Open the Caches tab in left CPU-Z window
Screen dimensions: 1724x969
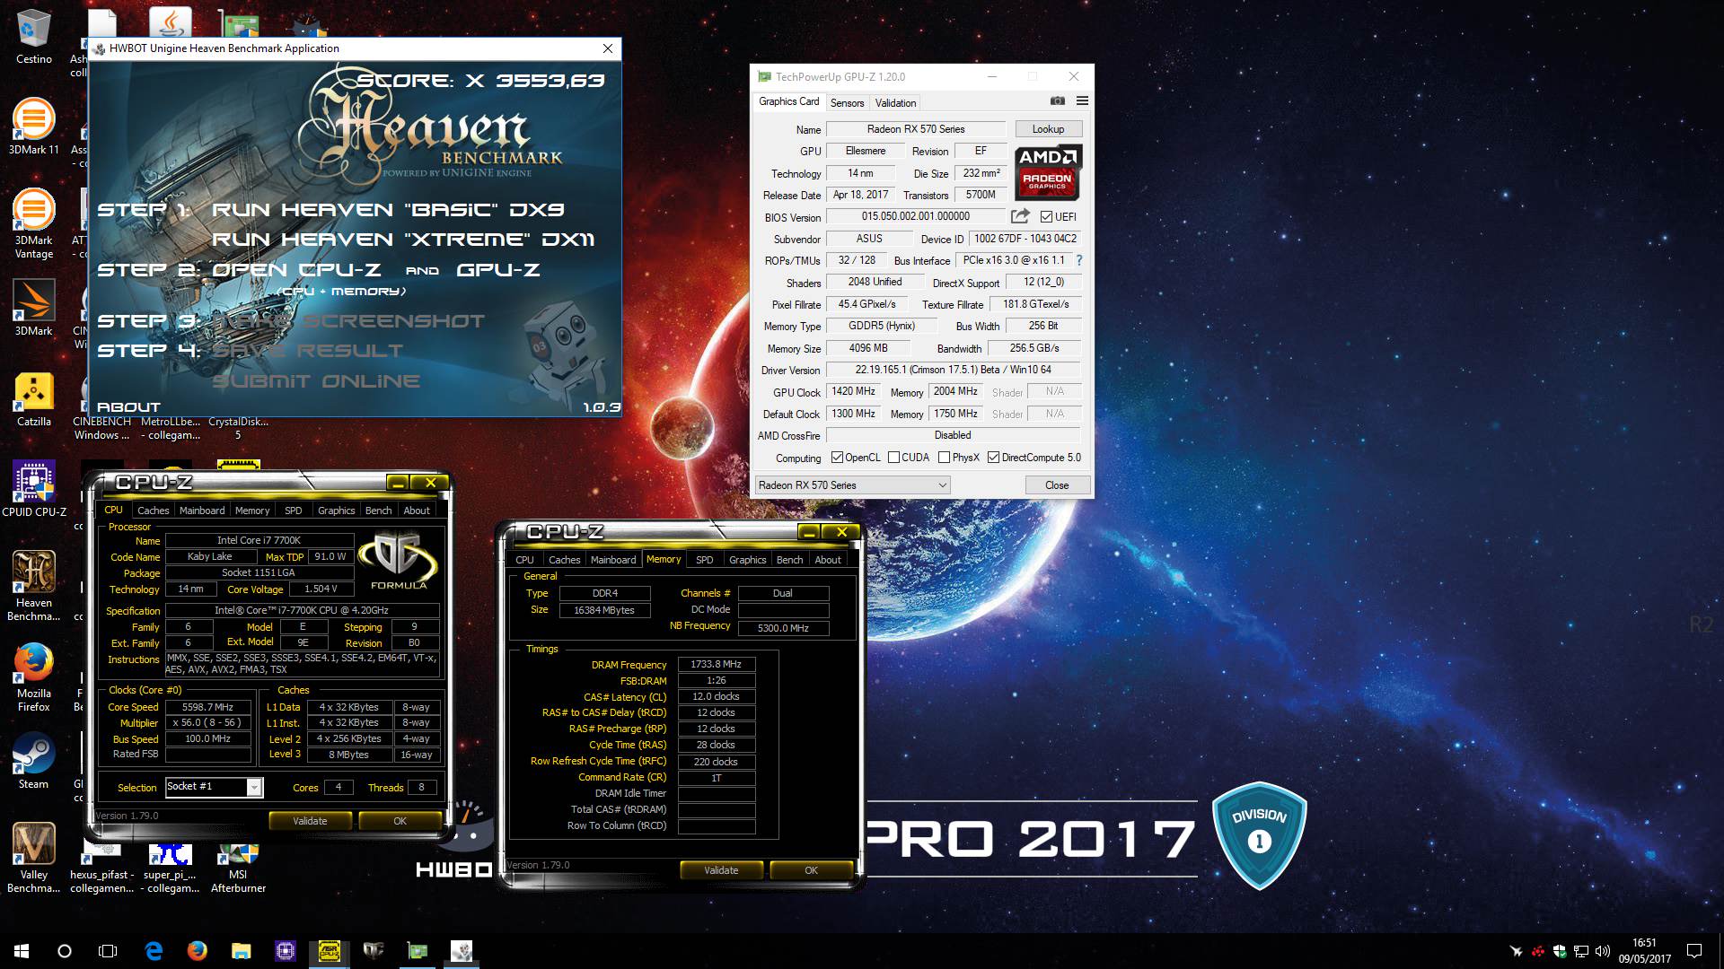(153, 511)
